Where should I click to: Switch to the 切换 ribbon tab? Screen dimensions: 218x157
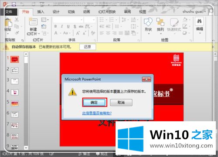click(71, 12)
